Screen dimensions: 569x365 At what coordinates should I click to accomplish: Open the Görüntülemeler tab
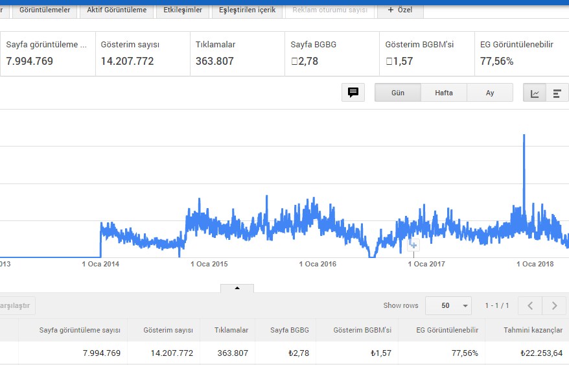[45, 10]
